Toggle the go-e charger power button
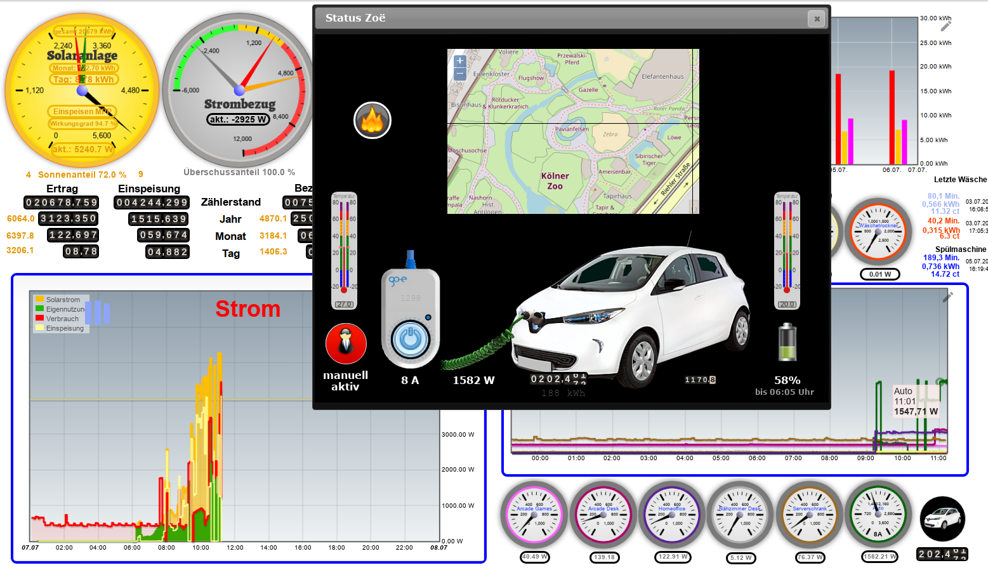The image size is (988, 577). coord(411,339)
